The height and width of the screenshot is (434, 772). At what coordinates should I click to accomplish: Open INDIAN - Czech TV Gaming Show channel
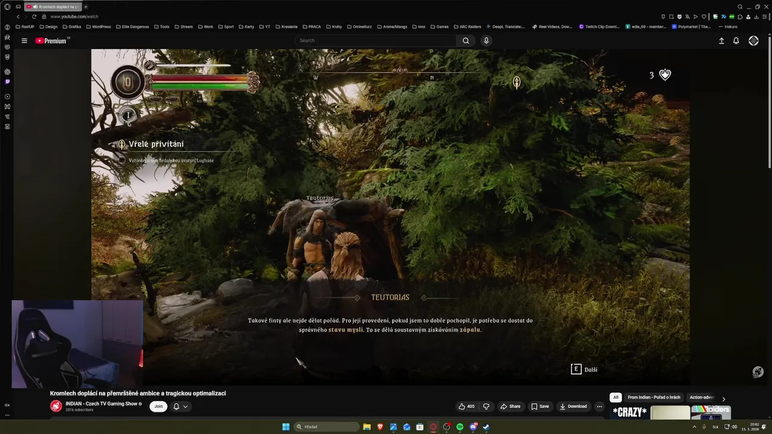[x=101, y=404]
